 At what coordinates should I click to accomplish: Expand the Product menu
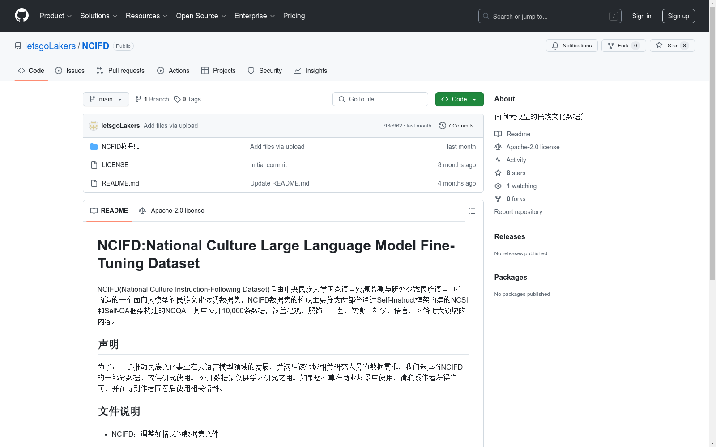tap(55, 16)
